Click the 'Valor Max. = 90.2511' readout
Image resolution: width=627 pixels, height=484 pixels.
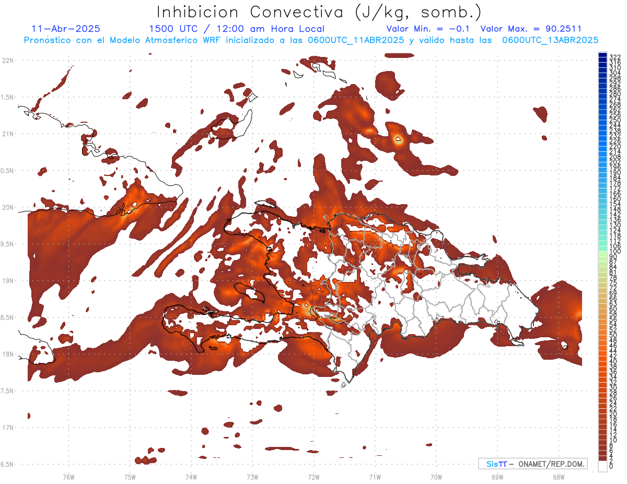point(531,29)
